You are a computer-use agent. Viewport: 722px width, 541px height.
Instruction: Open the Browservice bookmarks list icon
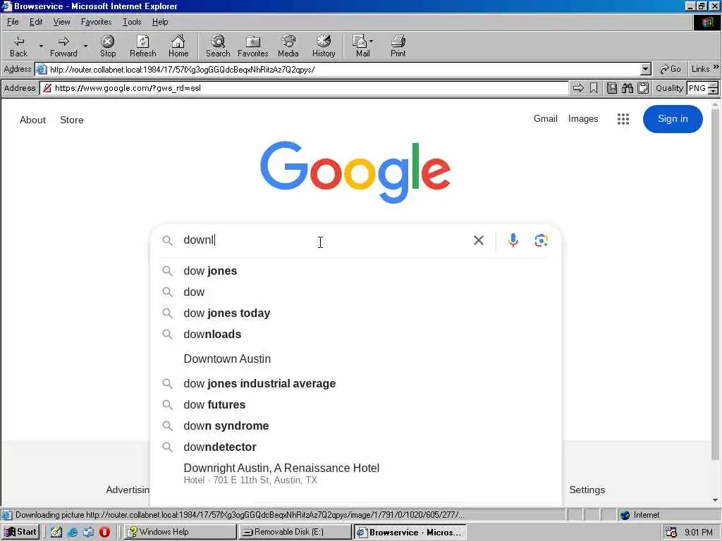click(x=611, y=88)
